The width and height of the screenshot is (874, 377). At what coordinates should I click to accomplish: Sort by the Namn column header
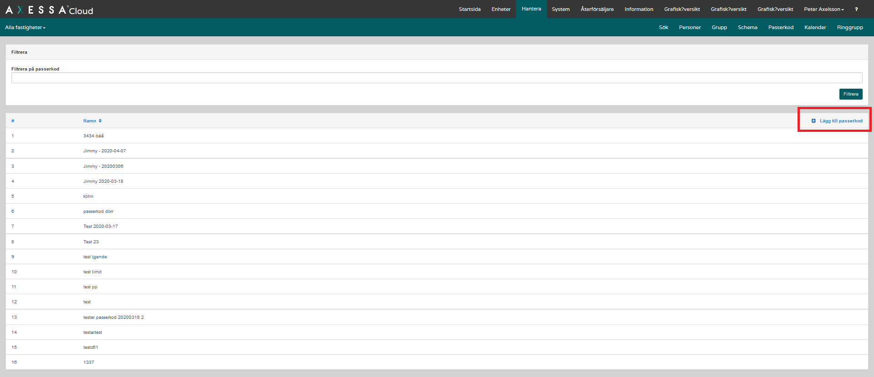click(90, 121)
